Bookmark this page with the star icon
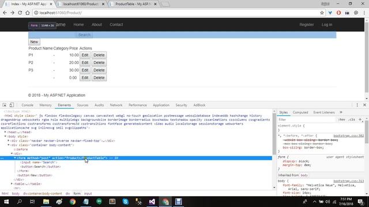The height and width of the screenshot is (207, 369). (322, 13)
